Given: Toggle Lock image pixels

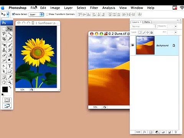Looking at the screenshot, I should click(144, 32).
